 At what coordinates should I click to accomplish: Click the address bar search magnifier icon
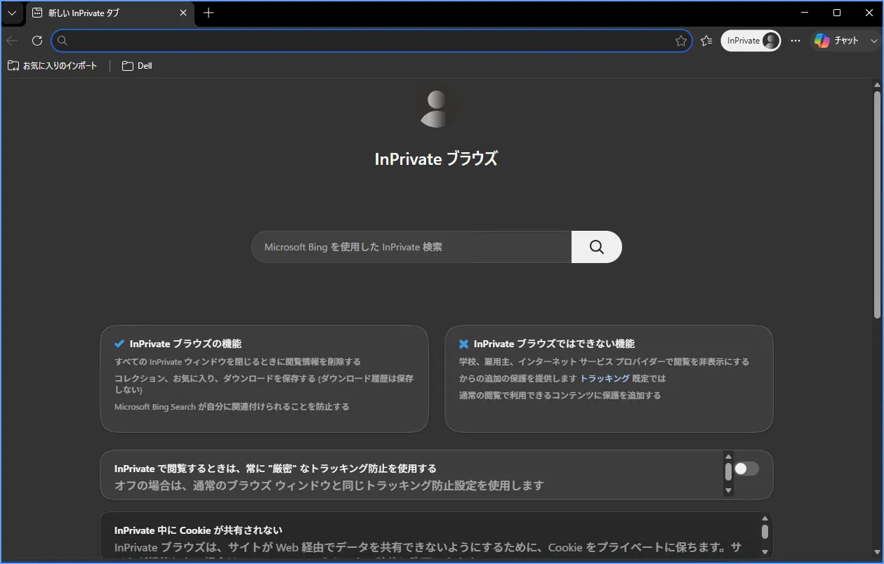[x=62, y=41]
